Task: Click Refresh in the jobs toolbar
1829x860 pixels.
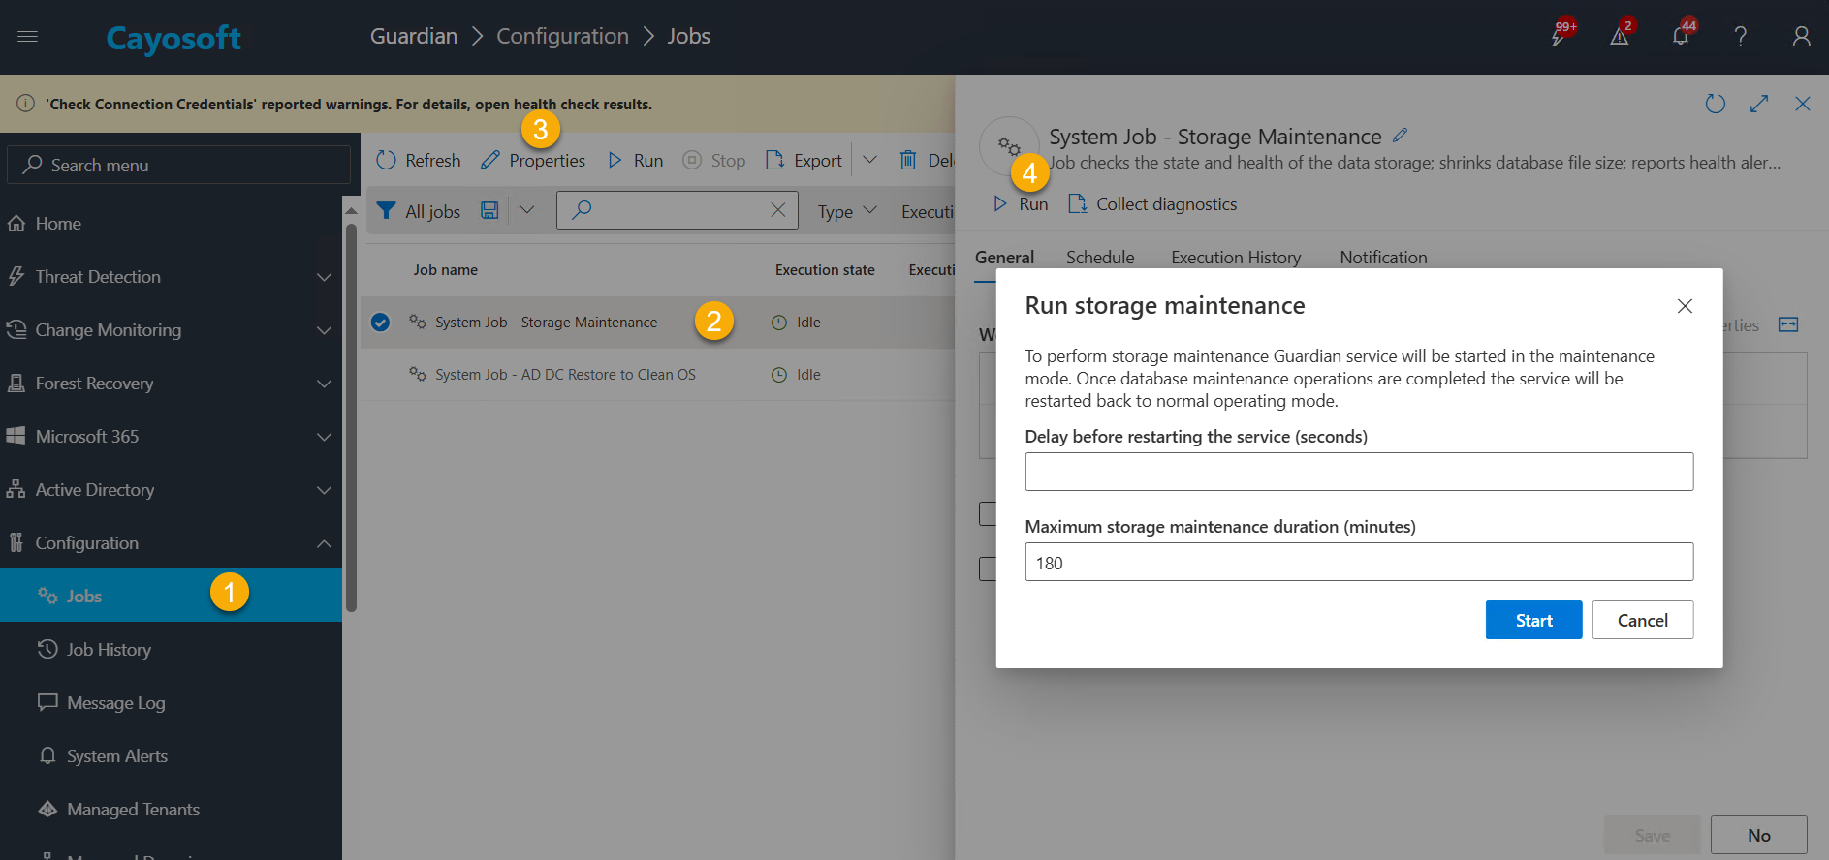Action: click(x=419, y=160)
